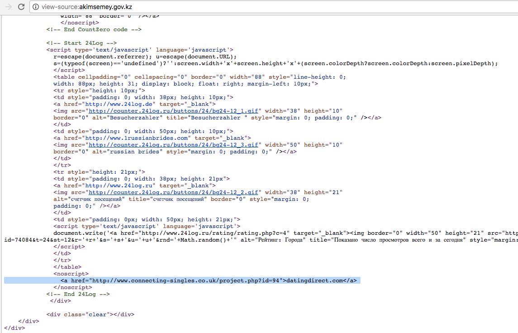The width and height of the screenshot is (518, 333).
Task: Click the opening noscript tag above highlighted line
Action: [71, 274]
